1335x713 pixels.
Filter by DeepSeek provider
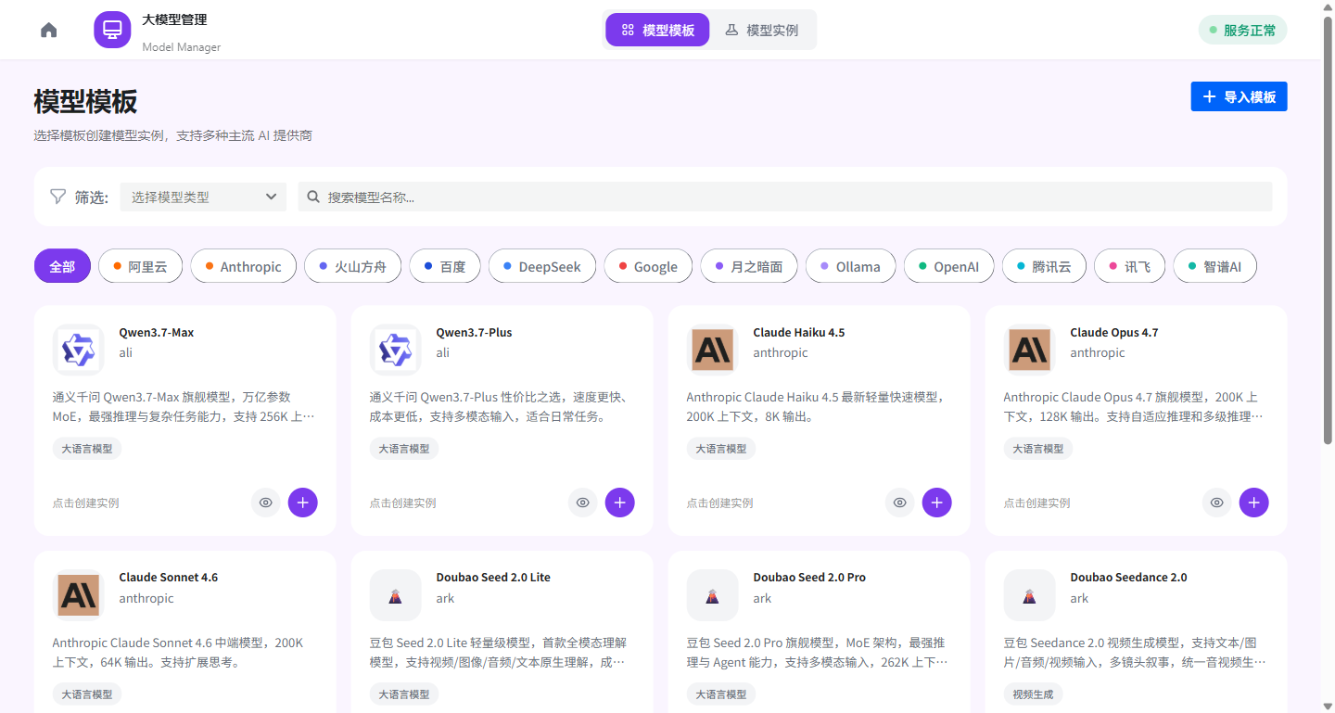click(542, 266)
